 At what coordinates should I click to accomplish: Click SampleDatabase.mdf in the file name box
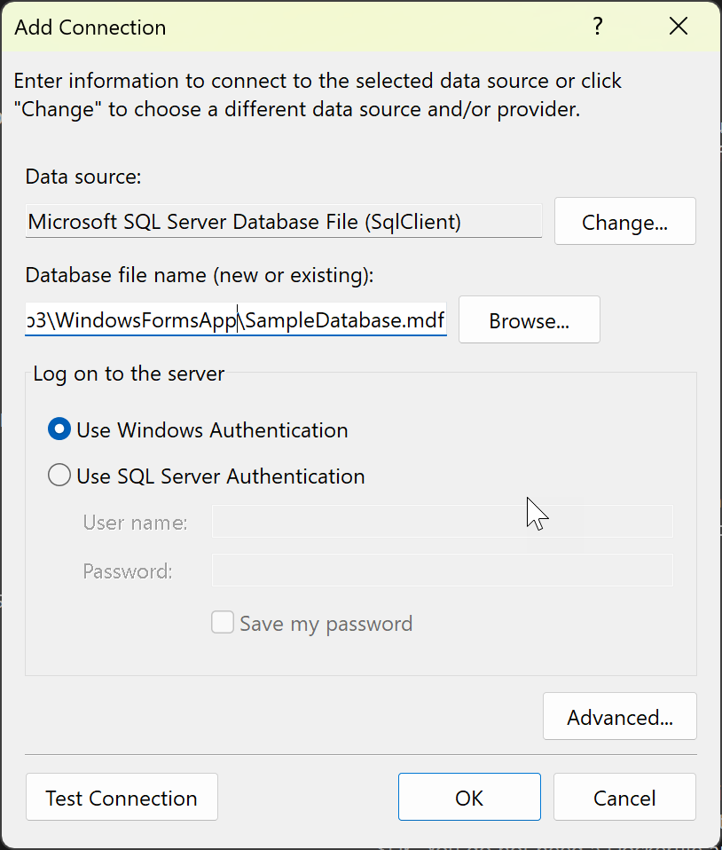point(345,319)
